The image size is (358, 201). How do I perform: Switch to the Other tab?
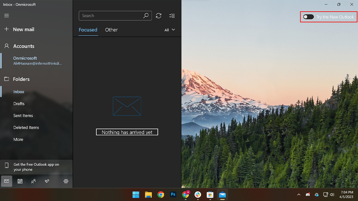click(111, 30)
